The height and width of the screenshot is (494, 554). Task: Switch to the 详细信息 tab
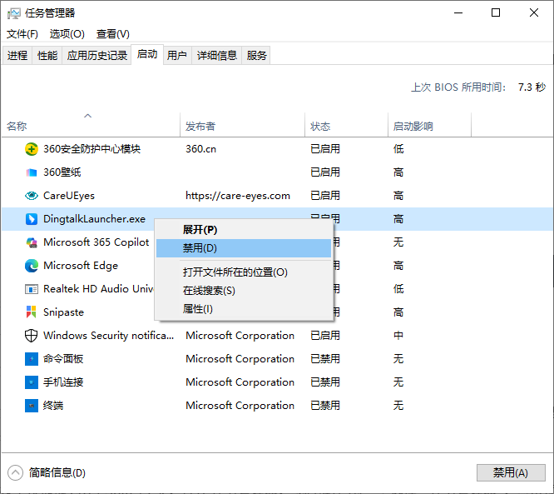pos(217,55)
